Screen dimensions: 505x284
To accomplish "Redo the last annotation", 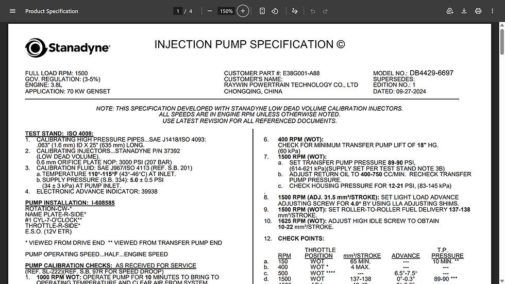I will click(325, 11).
